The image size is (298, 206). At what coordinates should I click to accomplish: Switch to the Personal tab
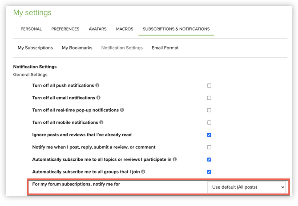(x=31, y=29)
